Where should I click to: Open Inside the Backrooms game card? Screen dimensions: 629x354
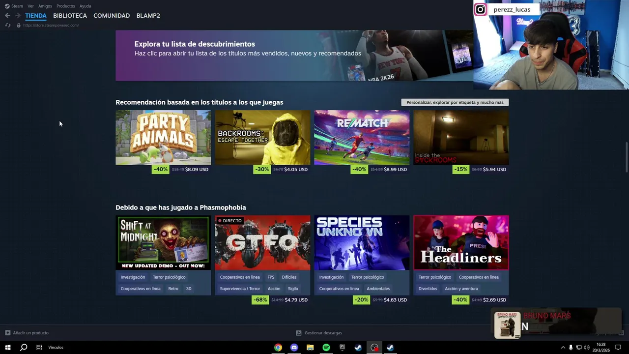coord(461,138)
